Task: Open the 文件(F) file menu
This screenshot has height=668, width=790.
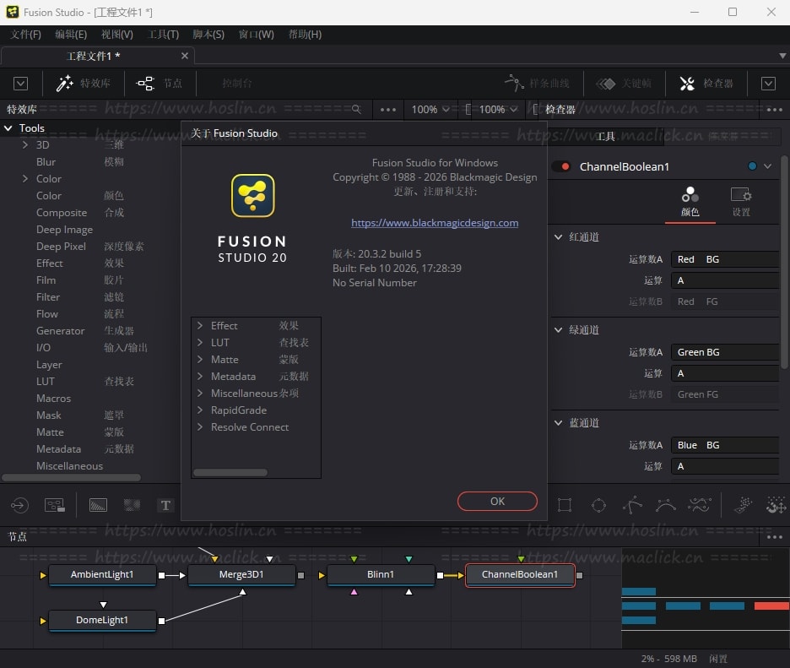Action: (x=25, y=35)
